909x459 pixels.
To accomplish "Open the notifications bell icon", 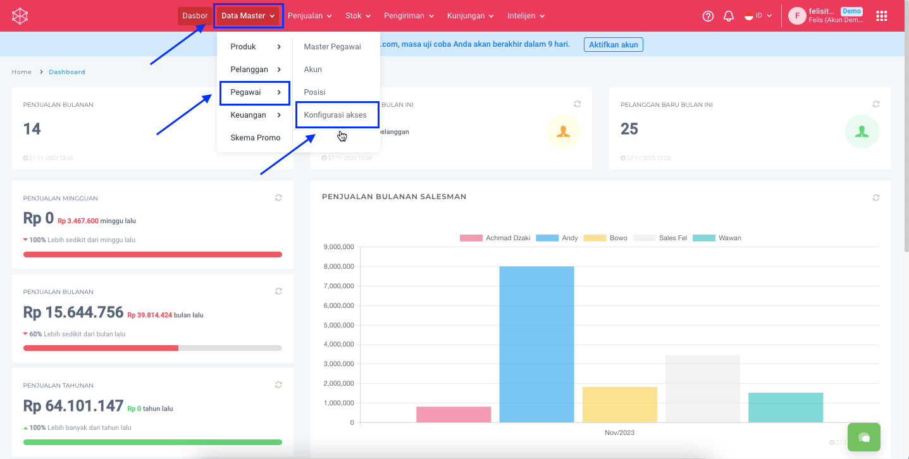I will click(x=729, y=16).
